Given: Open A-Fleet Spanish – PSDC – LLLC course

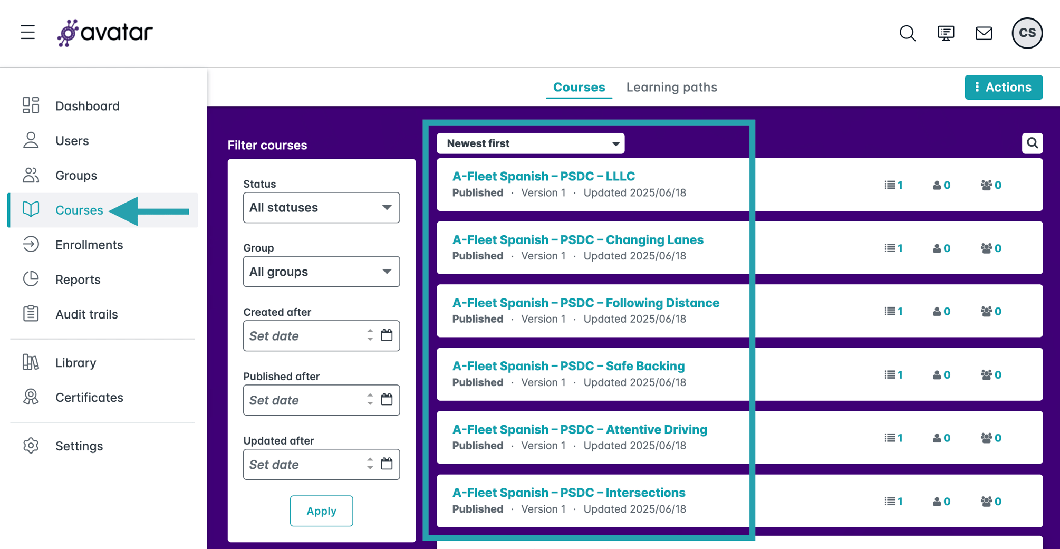Looking at the screenshot, I should [x=543, y=176].
